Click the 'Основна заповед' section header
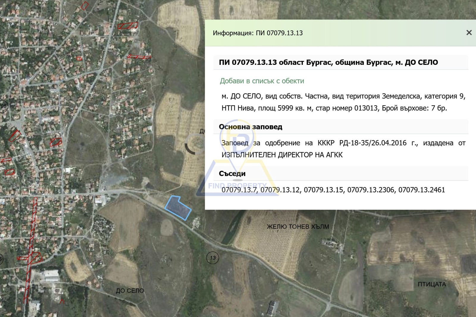476x317 pixels. click(x=250, y=127)
